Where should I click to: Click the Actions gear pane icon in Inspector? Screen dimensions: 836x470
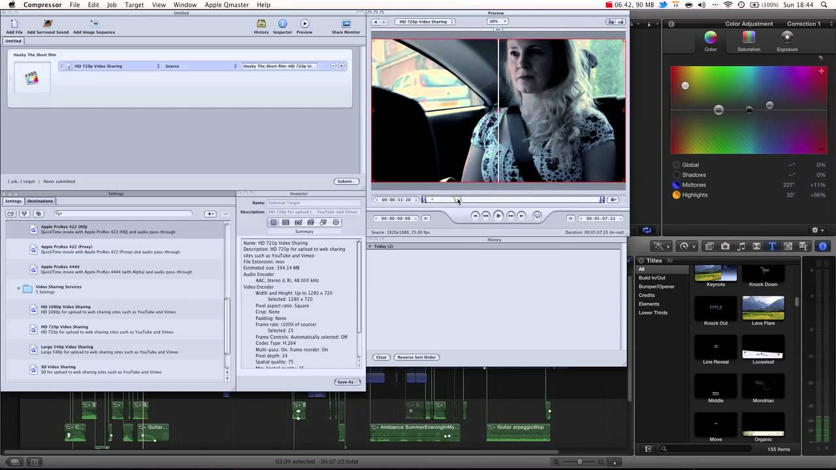pos(336,223)
